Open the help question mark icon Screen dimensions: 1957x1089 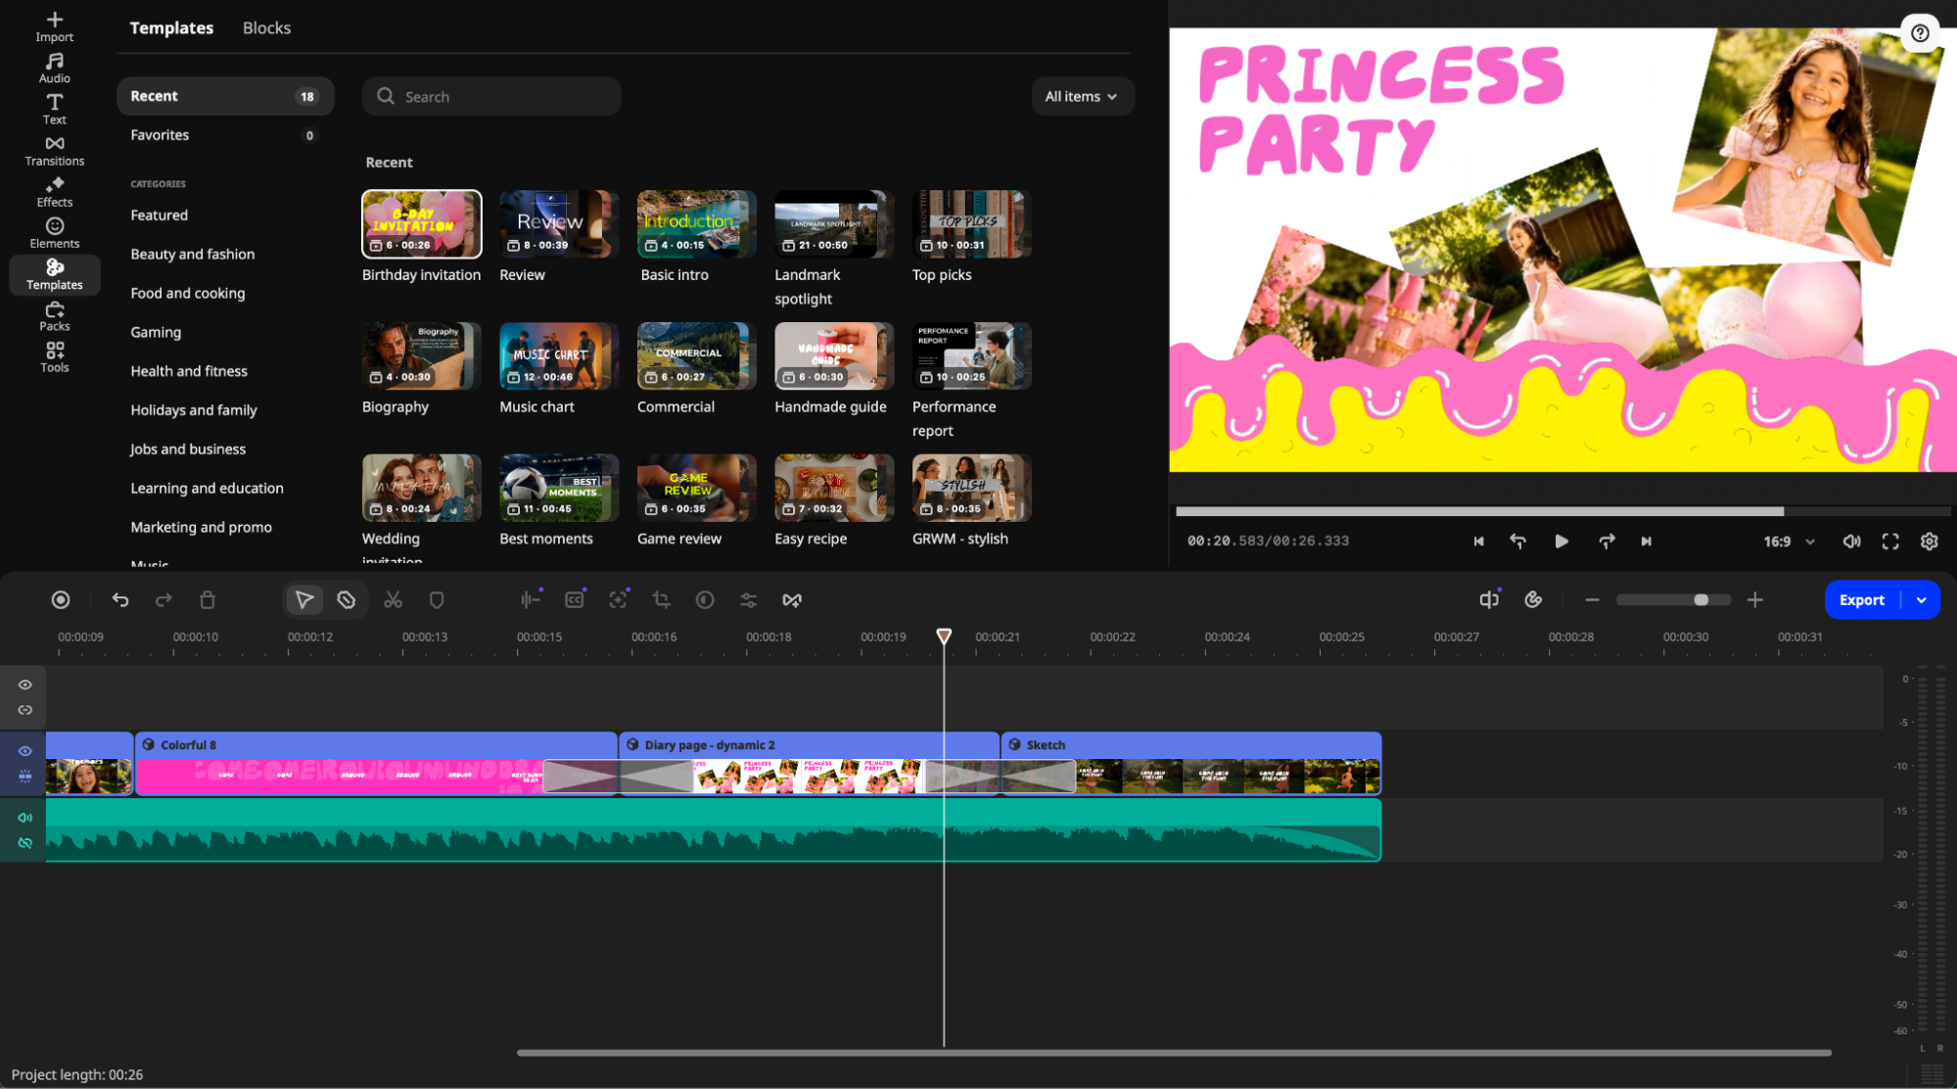(1920, 33)
